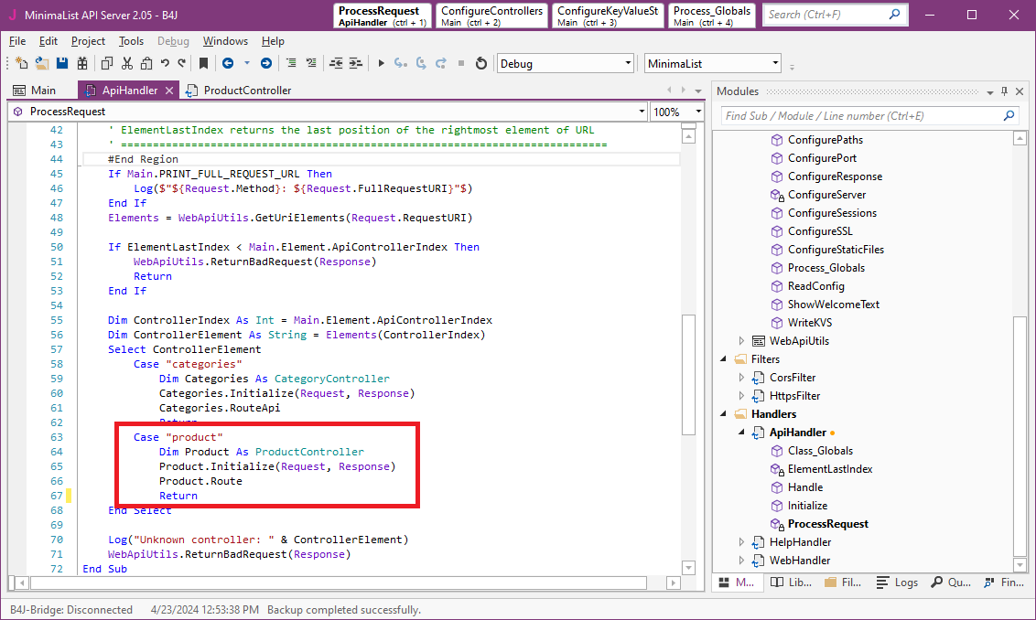Switch to the ProductController tab

247,91
